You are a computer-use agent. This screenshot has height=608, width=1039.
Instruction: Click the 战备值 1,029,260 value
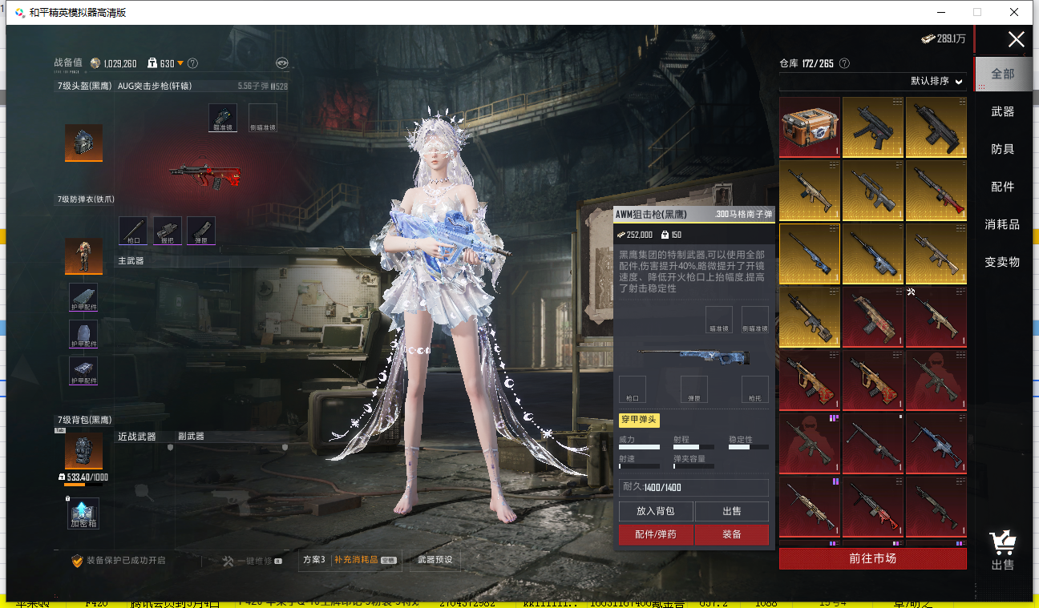(119, 63)
